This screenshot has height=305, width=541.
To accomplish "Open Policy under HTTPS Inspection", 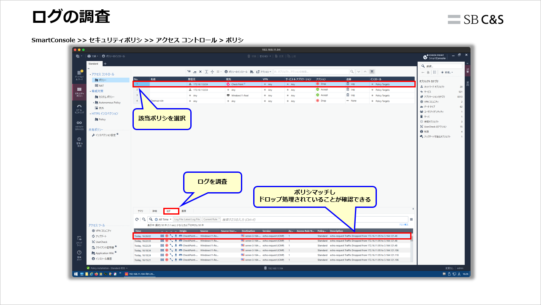I will (100, 119).
